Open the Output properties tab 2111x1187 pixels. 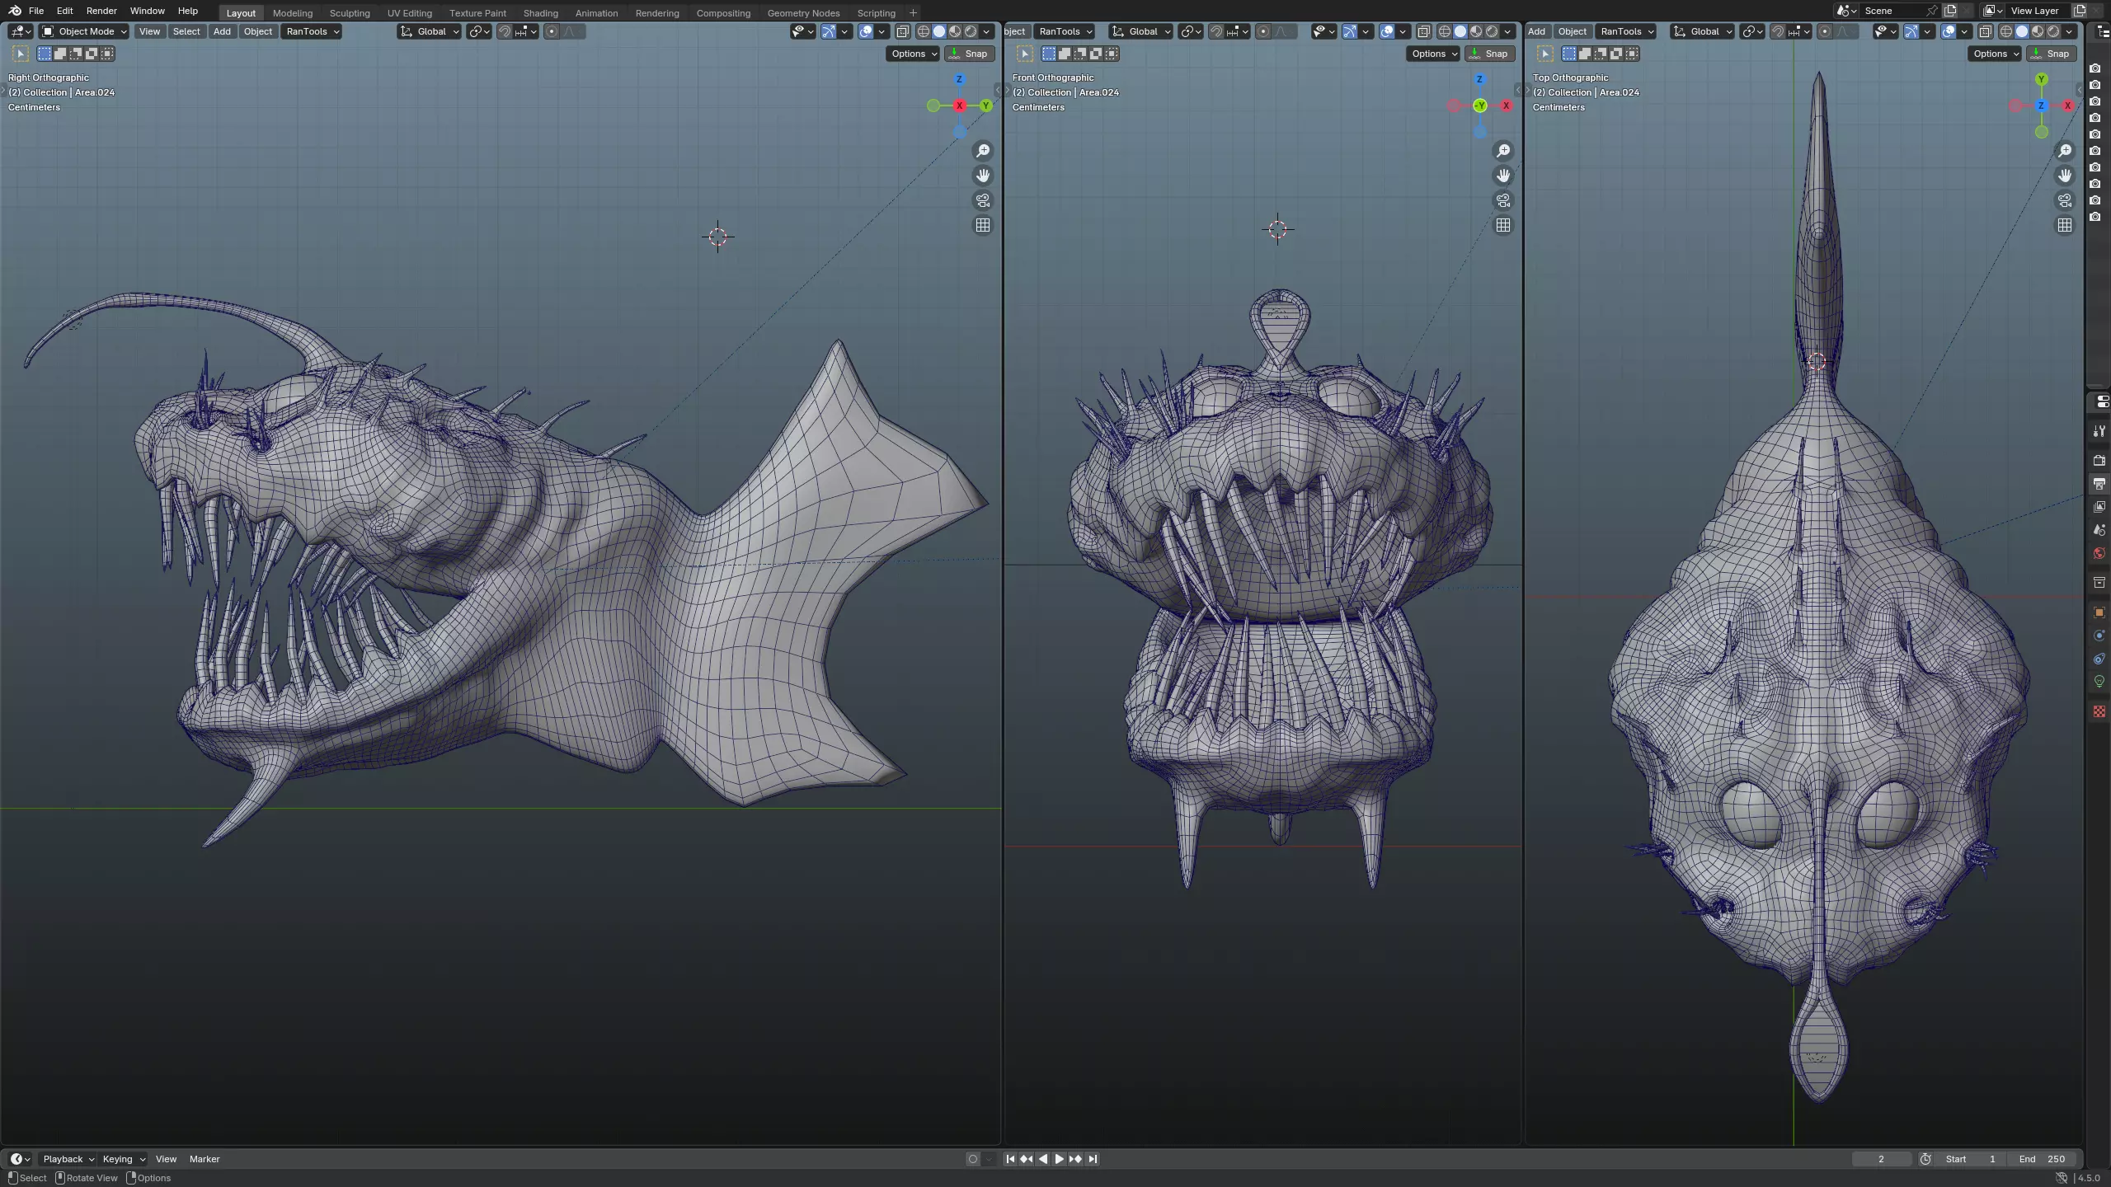pyautogui.click(x=2099, y=484)
